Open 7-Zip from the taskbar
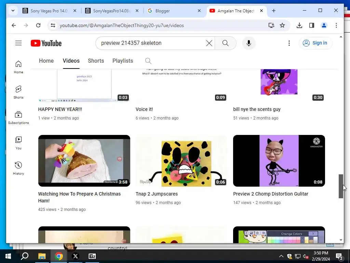This screenshot has width=350, height=263. tap(92, 256)
